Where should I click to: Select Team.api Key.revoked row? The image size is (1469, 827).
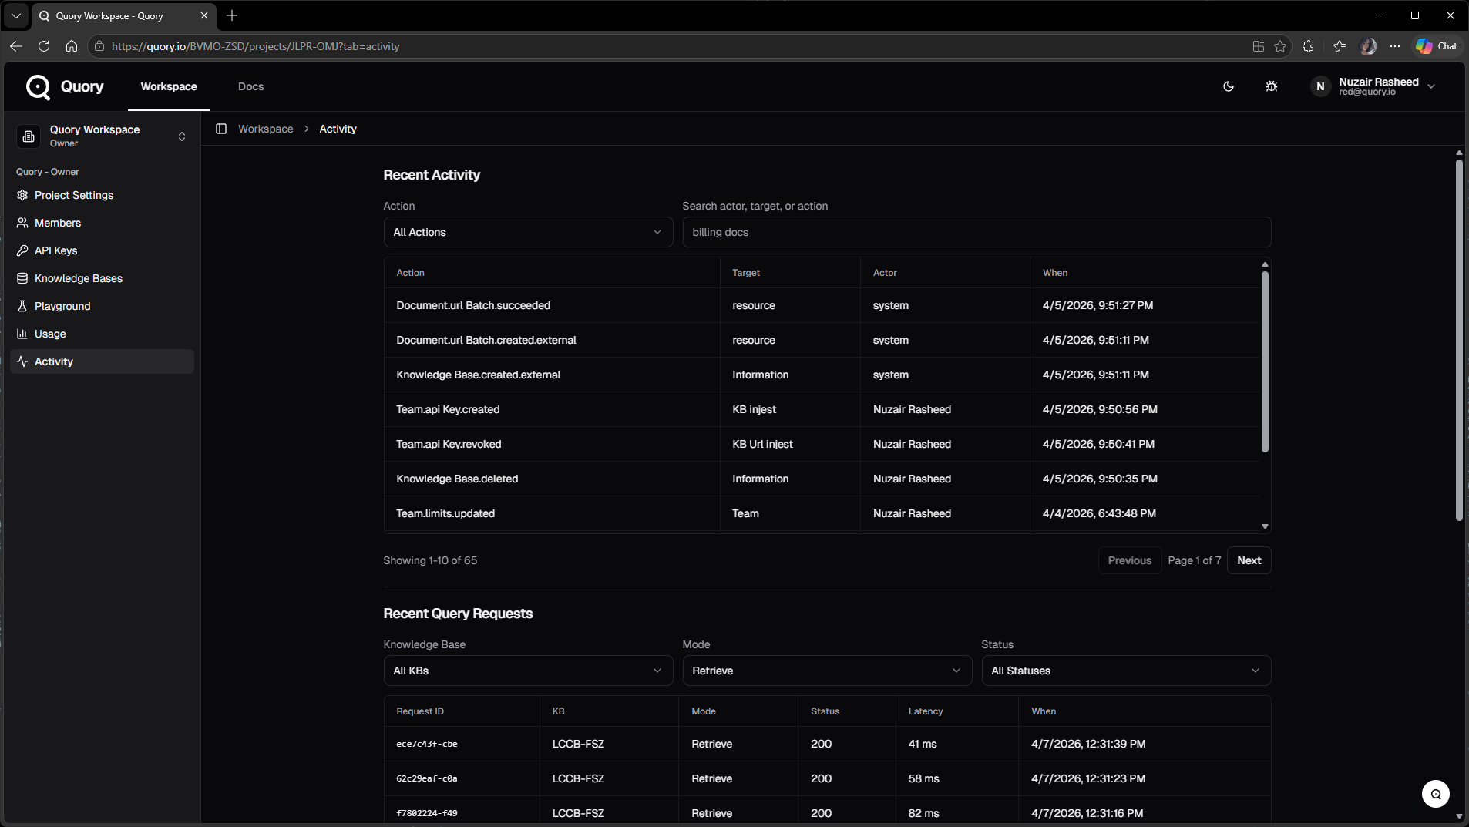click(822, 444)
